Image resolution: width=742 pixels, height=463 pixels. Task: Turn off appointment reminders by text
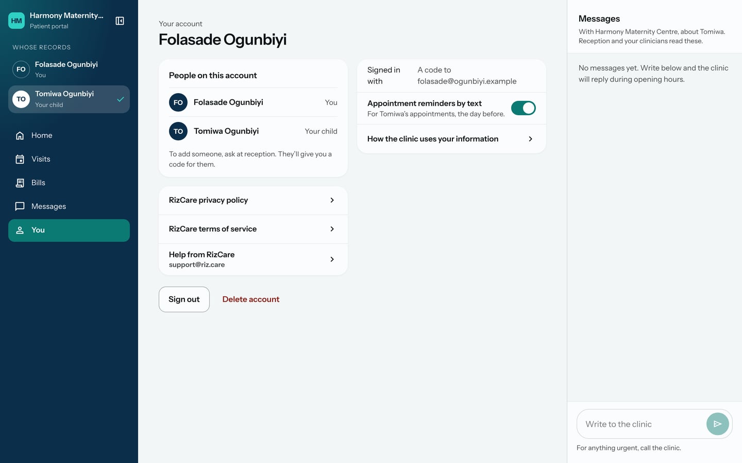point(523,108)
